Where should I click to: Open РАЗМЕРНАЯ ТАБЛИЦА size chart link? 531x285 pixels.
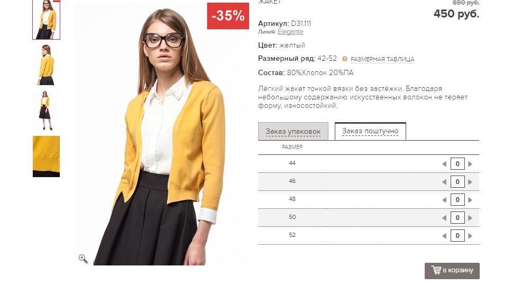coord(382,59)
